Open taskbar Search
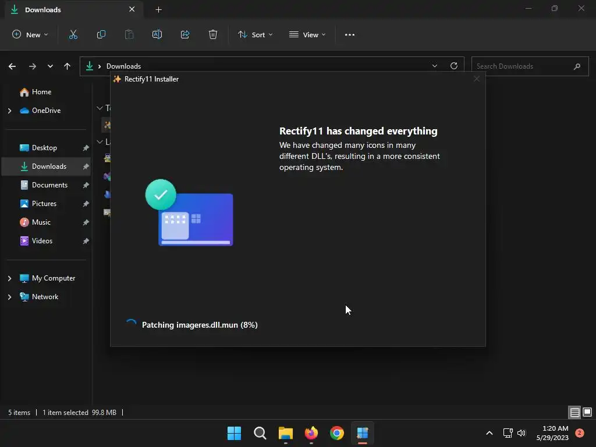 [x=260, y=433]
